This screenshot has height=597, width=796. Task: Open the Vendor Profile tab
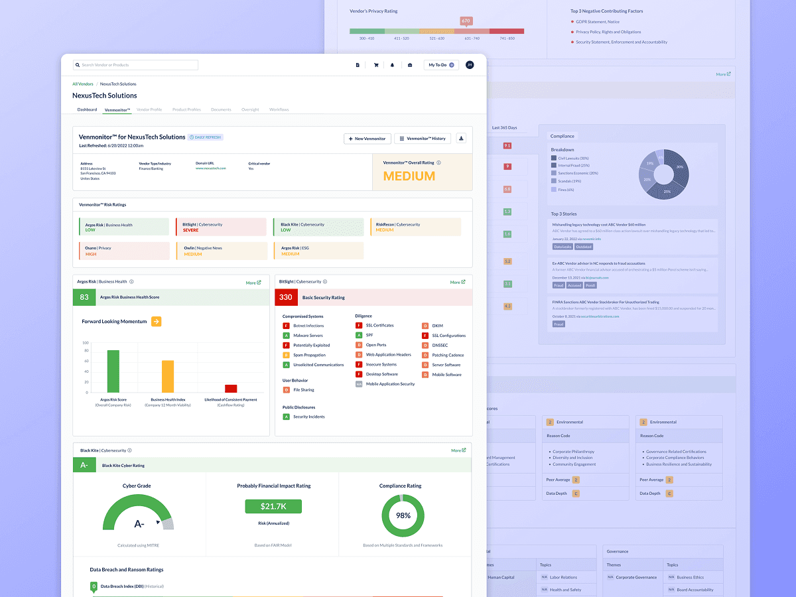coord(149,109)
